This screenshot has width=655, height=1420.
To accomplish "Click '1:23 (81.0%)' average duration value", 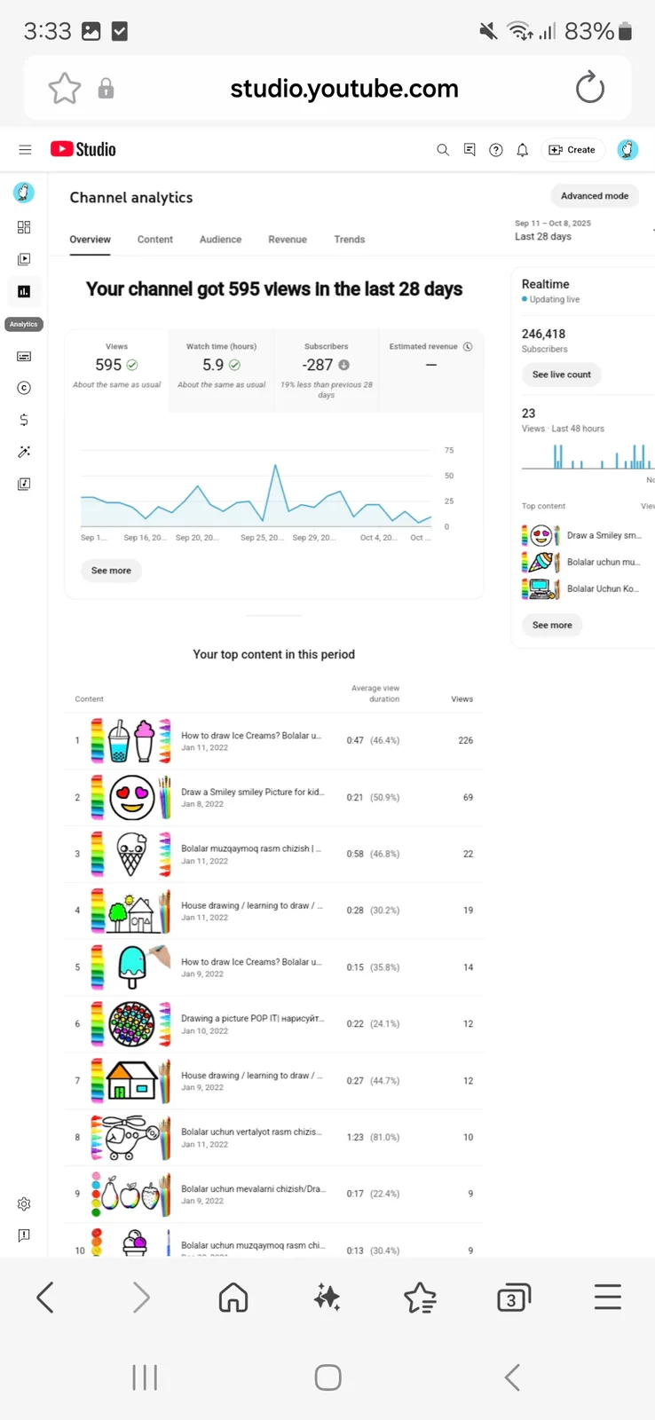I will pyautogui.click(x=373, y=1137).
